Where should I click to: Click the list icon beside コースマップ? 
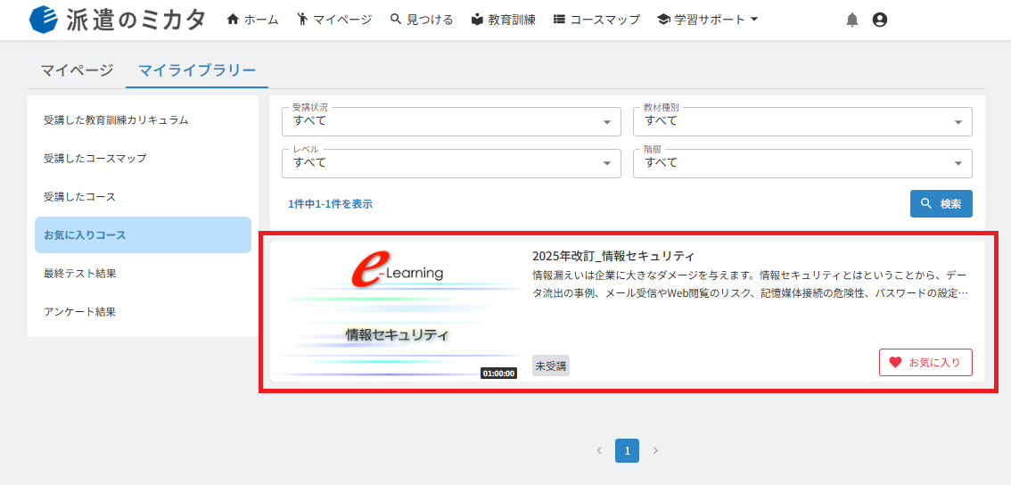[560, 20]
